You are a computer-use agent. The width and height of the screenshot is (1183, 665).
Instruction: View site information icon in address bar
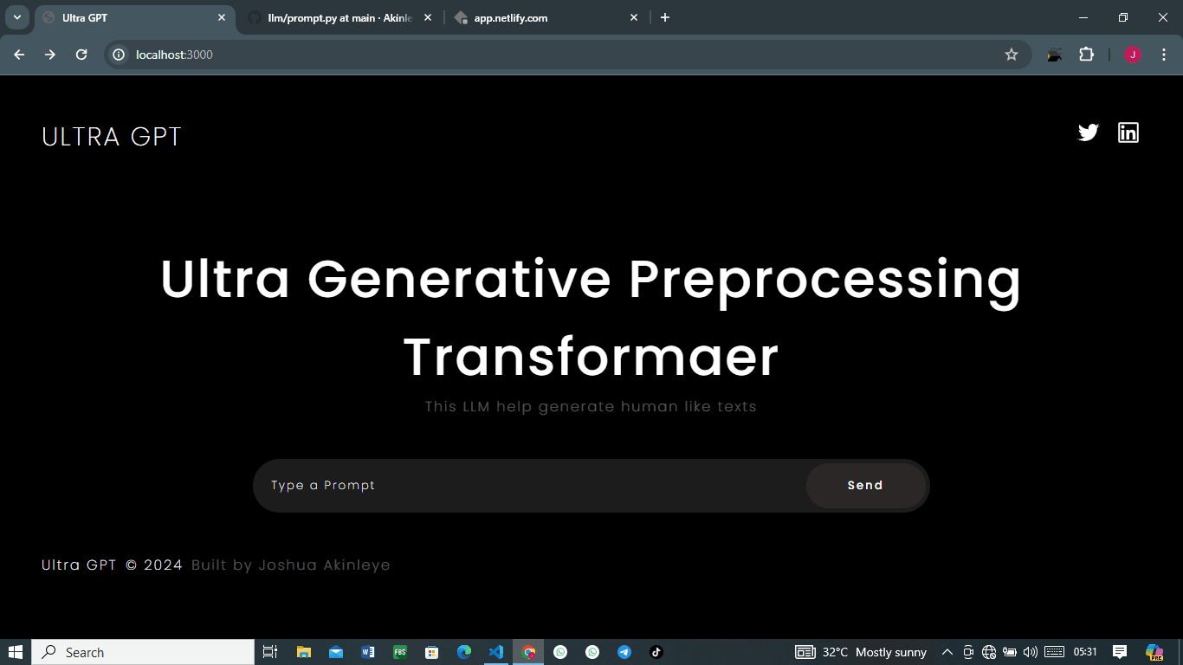120,55
